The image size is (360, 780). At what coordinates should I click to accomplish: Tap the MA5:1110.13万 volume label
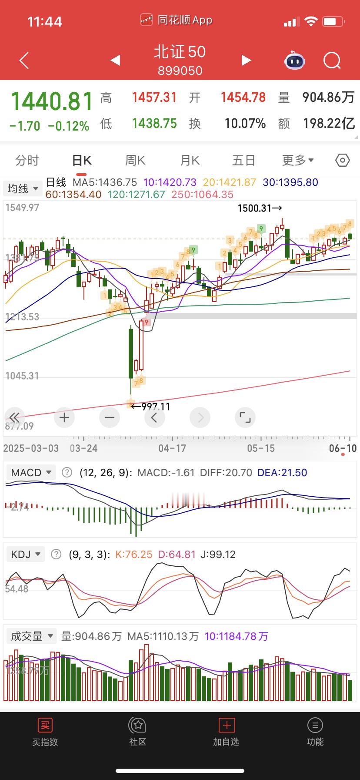pyautogui.click(x=163, y=636)
